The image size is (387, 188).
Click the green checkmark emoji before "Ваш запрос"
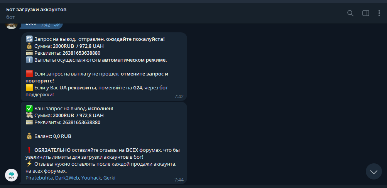pos(29,109)
